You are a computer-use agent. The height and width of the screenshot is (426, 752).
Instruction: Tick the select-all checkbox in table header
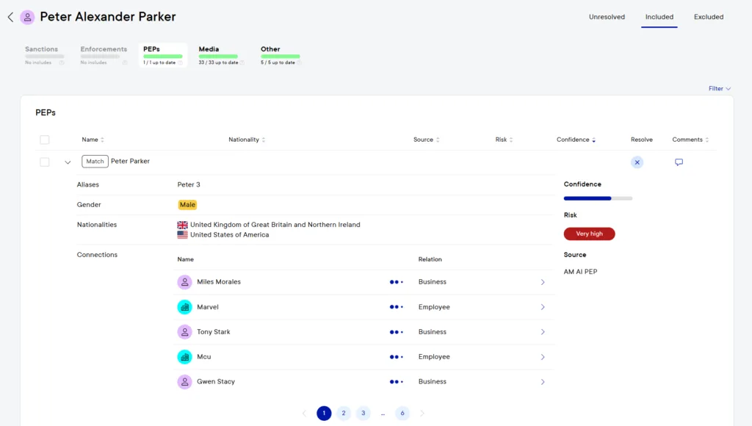click(45, 140)
